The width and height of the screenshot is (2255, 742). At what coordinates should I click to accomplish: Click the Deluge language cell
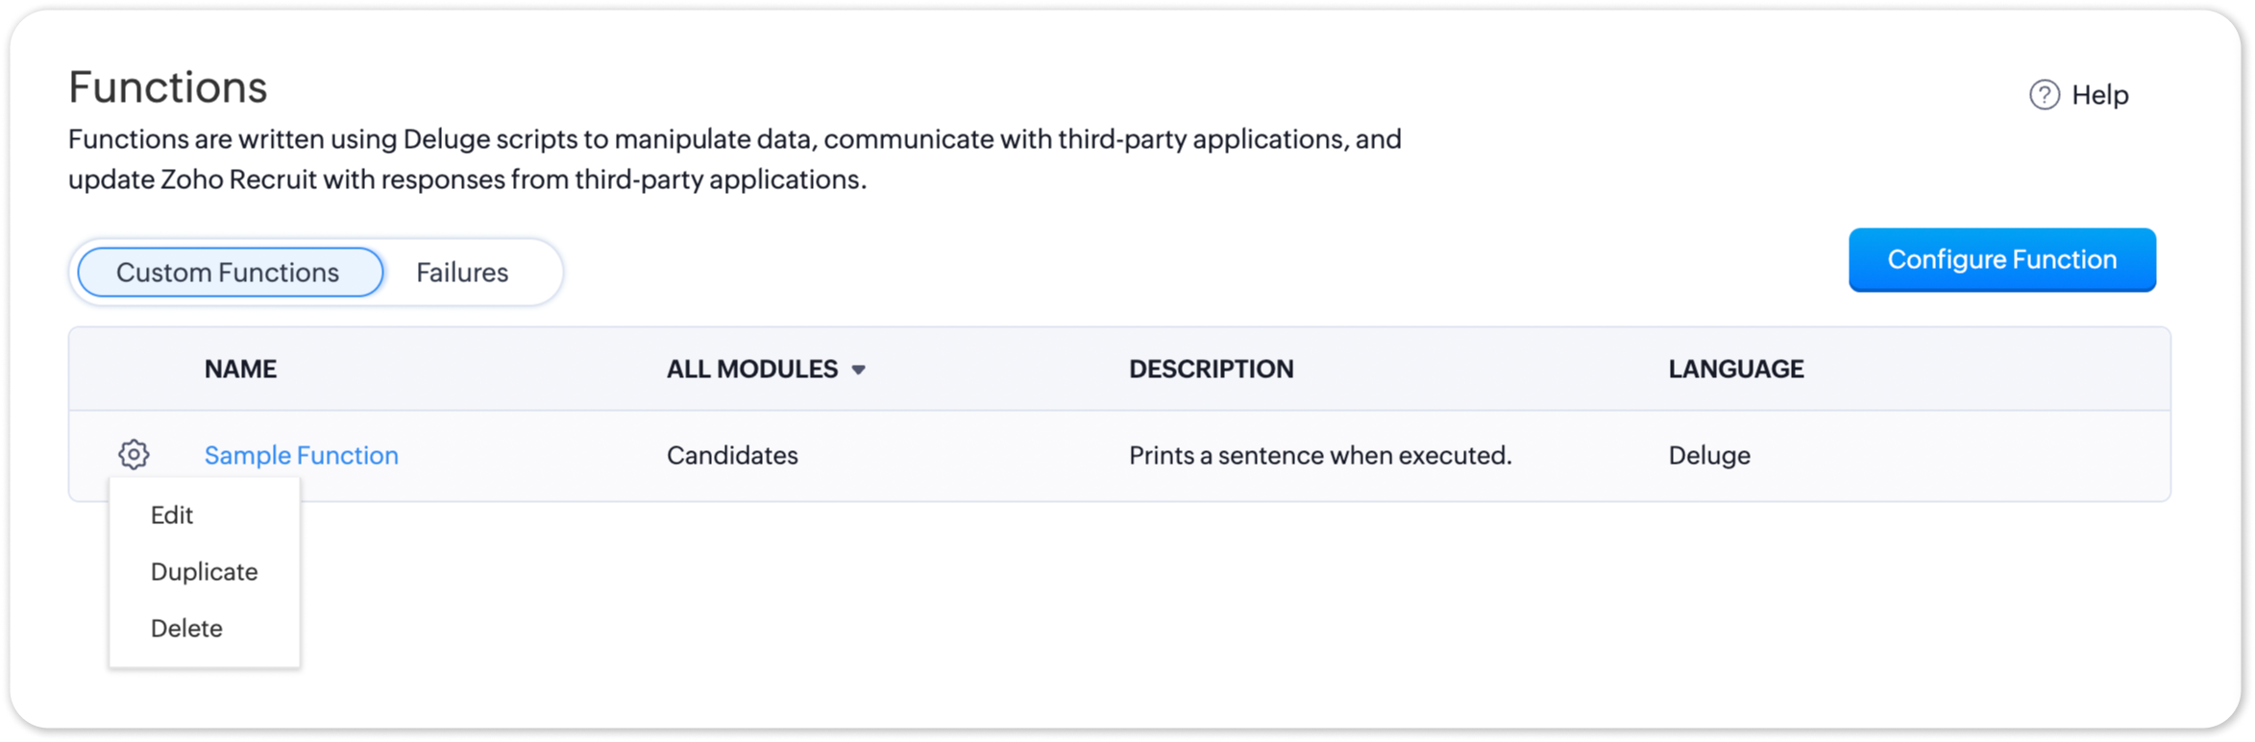point(1708,455)
